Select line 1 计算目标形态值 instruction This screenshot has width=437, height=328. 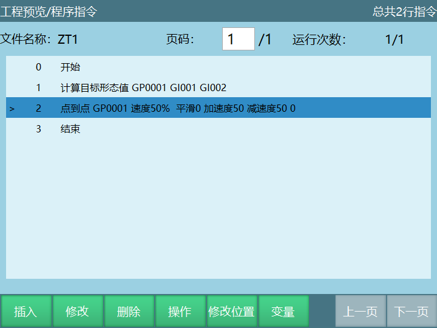point(143,87)
